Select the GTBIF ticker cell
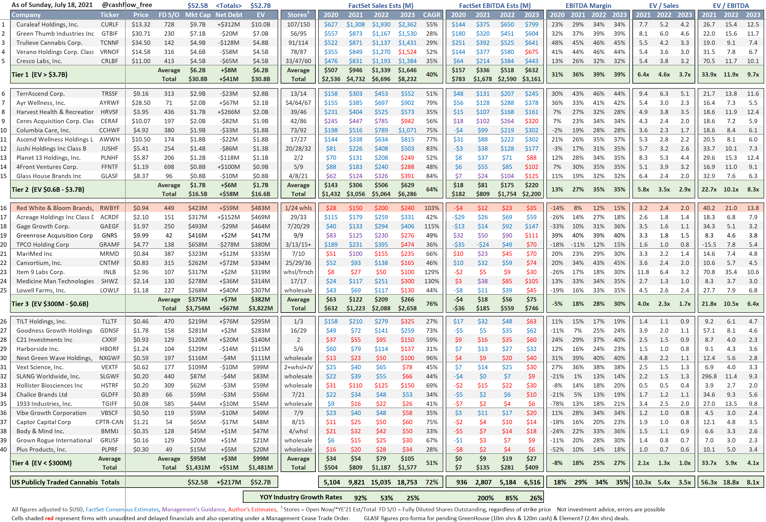 click(x=110, y=34)
